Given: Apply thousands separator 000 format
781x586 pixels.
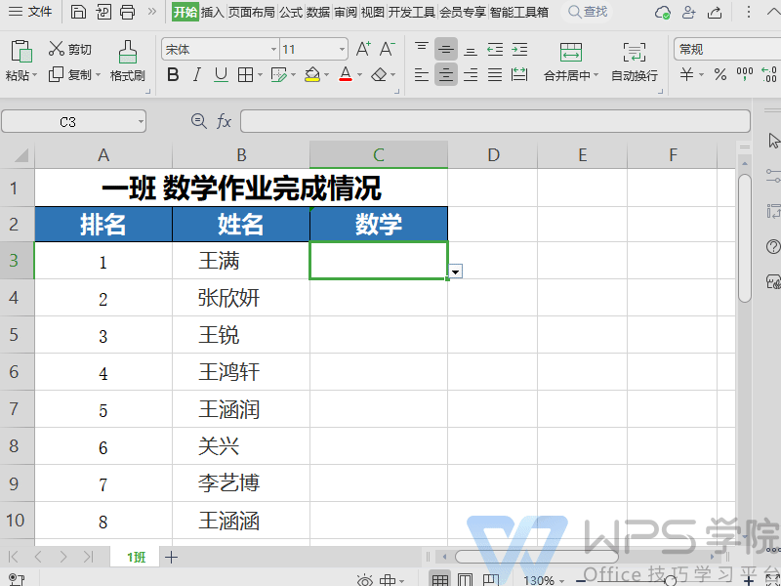Looking at the screenshot, I should 745,75.
